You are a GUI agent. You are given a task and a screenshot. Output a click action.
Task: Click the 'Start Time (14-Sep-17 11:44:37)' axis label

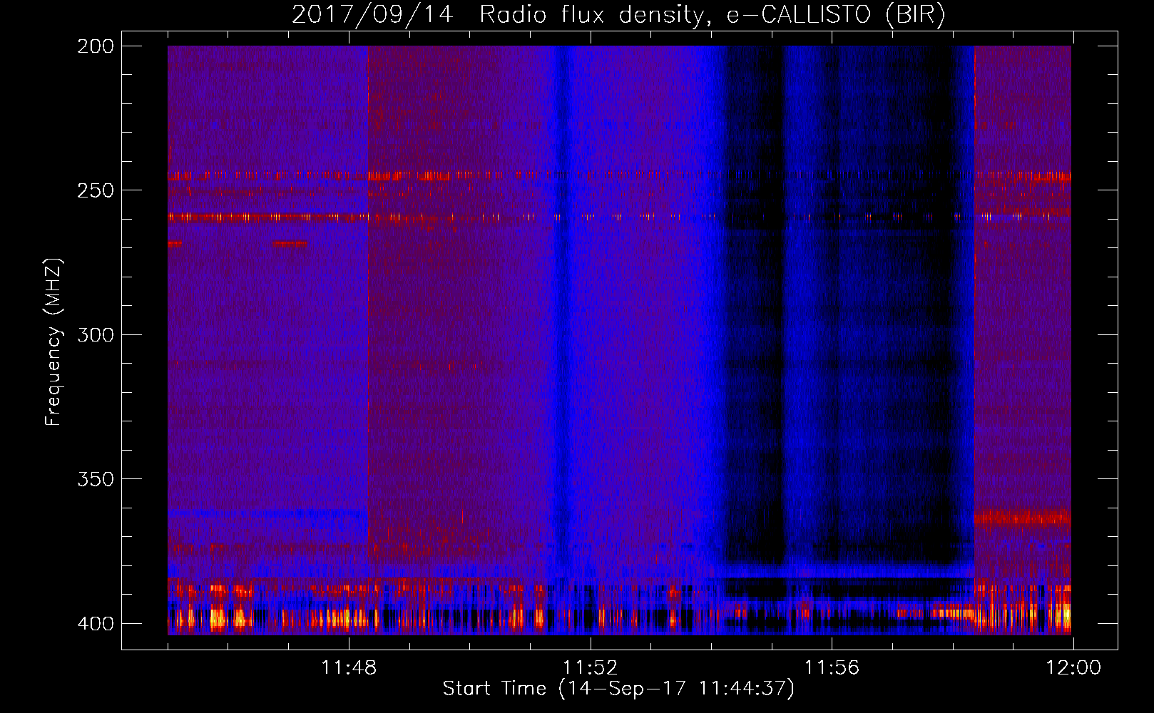click(618, 689)
